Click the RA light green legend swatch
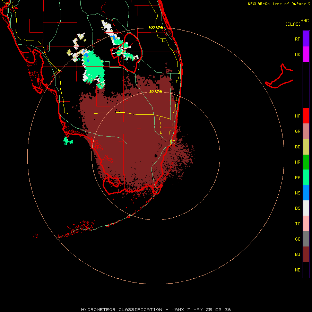 (306, 177)
